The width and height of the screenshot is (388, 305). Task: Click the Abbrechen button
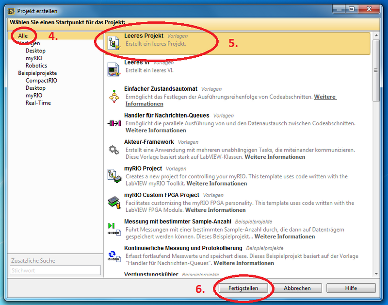click(x=297, y=288)
